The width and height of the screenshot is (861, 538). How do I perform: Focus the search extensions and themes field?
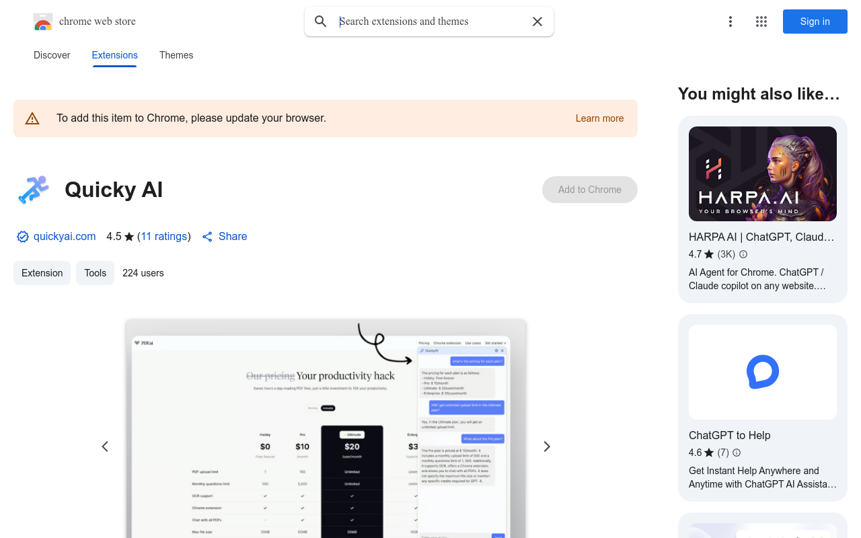(x=430, y=22)
